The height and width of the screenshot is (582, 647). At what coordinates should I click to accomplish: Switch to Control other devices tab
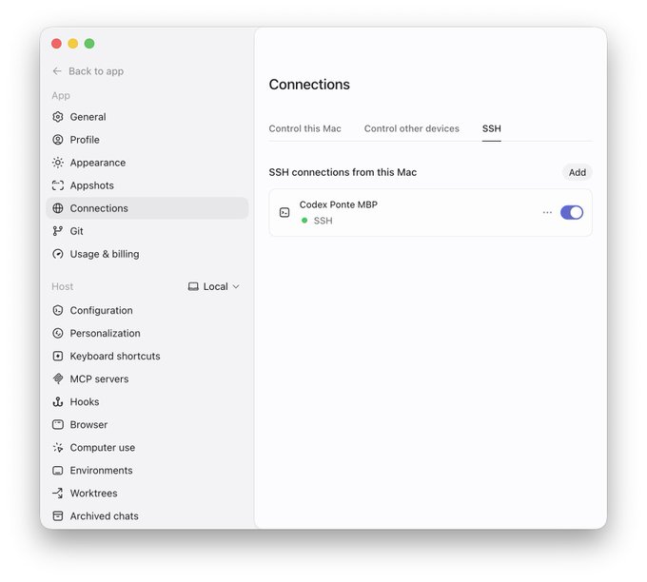coord(411,128)
